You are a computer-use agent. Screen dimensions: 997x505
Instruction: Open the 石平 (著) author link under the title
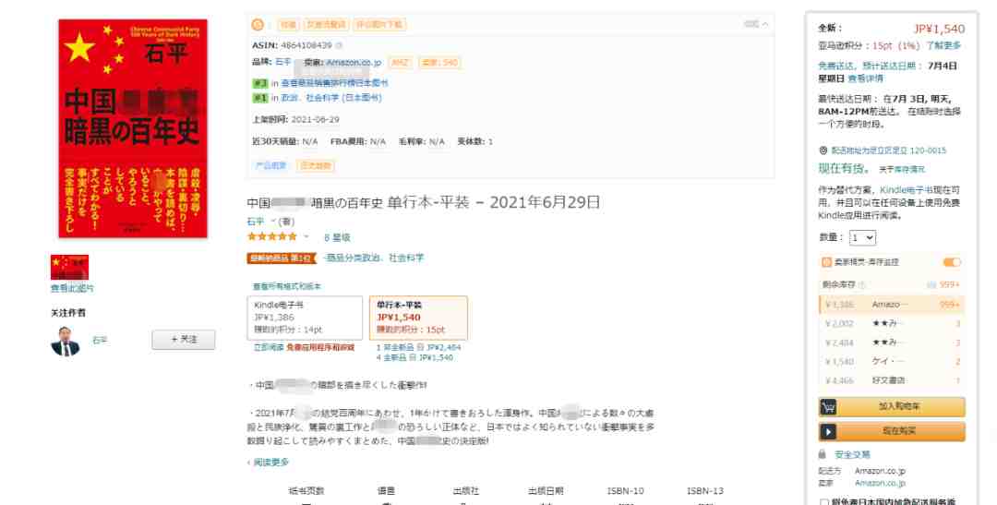[x=255, y=222]
